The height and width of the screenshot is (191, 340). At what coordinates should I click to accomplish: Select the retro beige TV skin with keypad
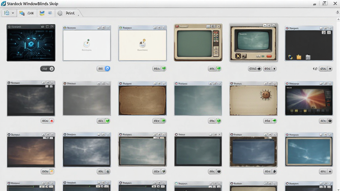point(198,42)
